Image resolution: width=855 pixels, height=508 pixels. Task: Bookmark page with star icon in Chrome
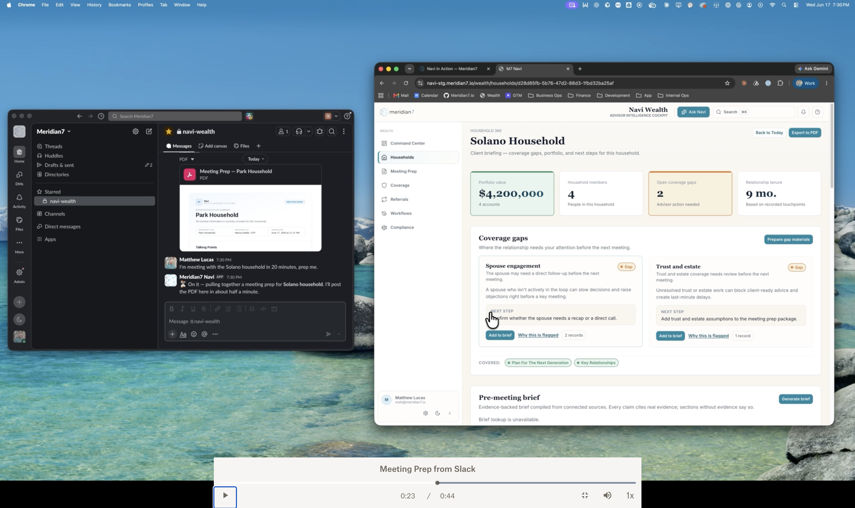coord(727,83)
